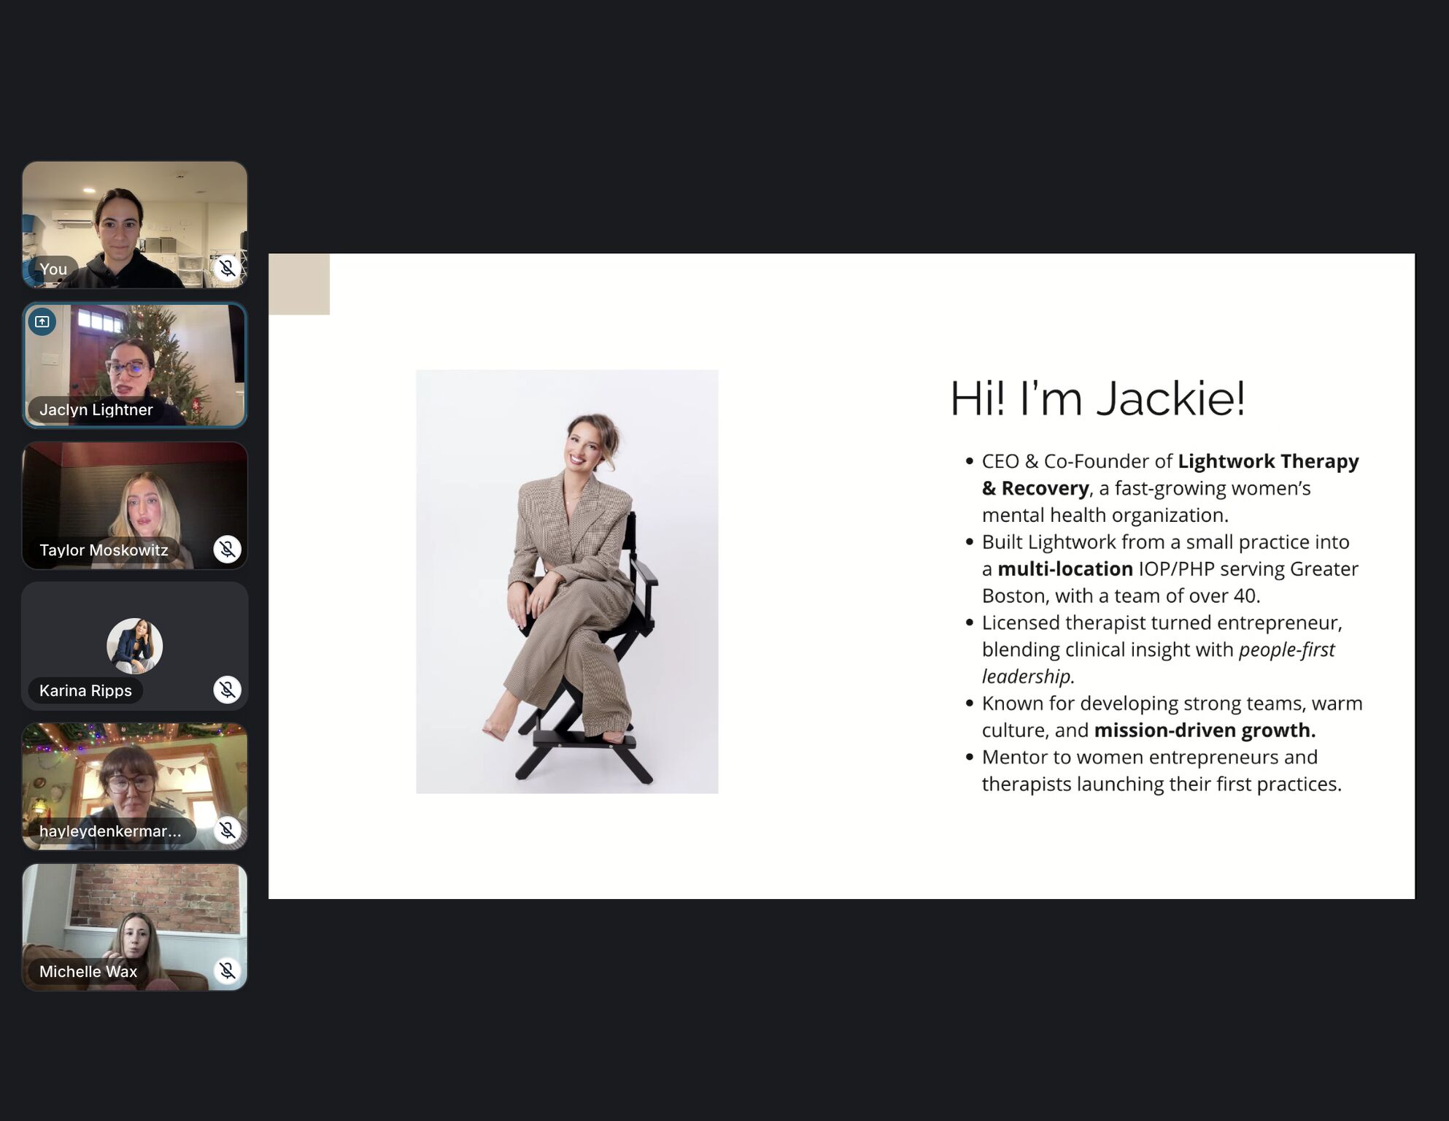Screen dimensions: 1449x1121
Task: Click the portrait photo on the slide
Action: (x=567, y=581)
